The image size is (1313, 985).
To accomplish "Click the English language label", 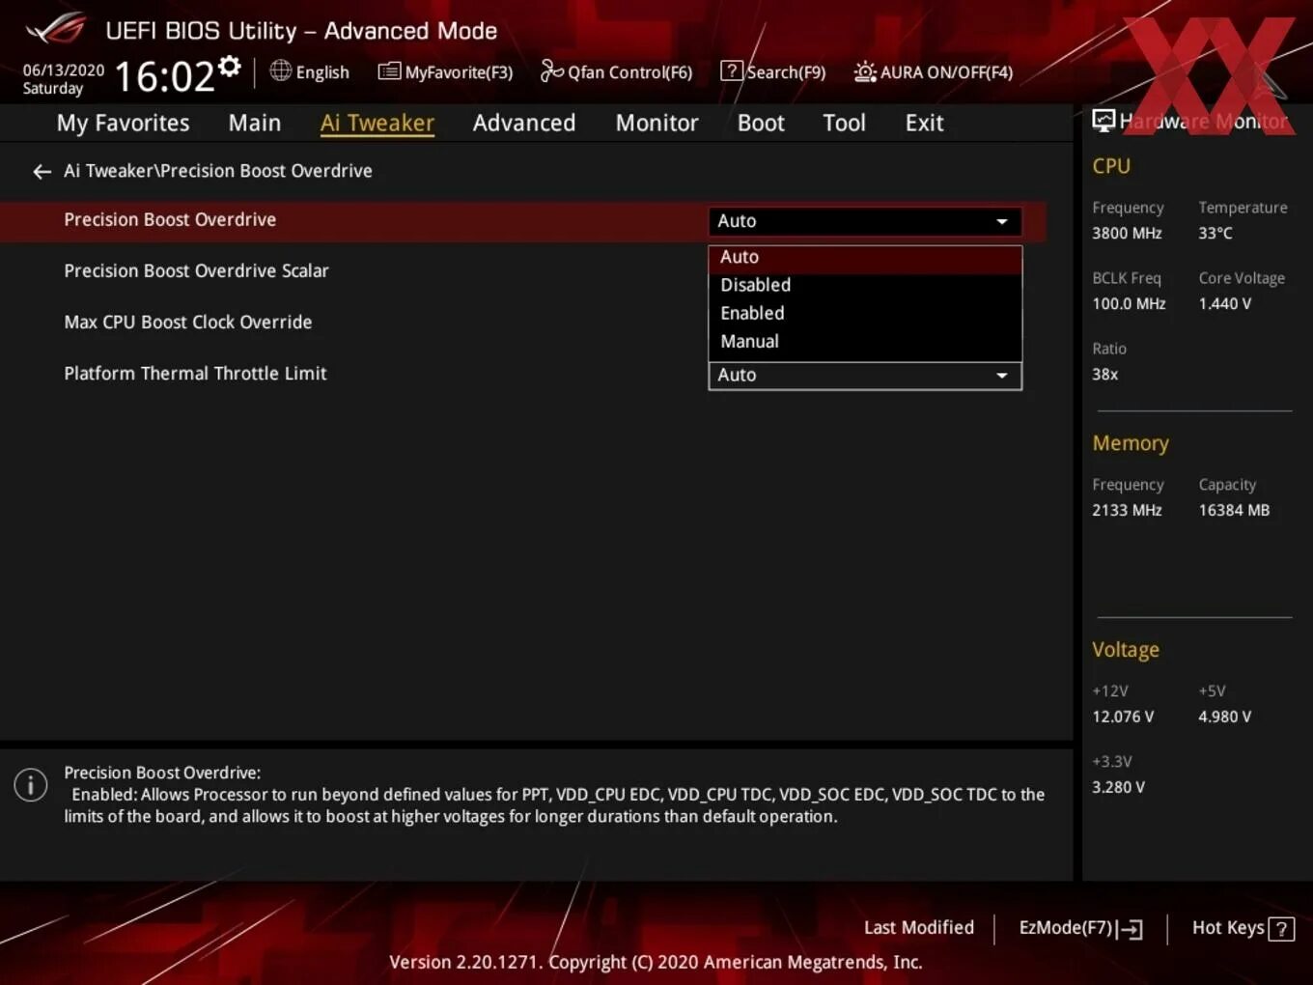I will [x=322, y=72].
